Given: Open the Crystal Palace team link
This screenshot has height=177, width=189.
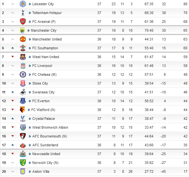Looking at the screenshot, I should (43, 119).
